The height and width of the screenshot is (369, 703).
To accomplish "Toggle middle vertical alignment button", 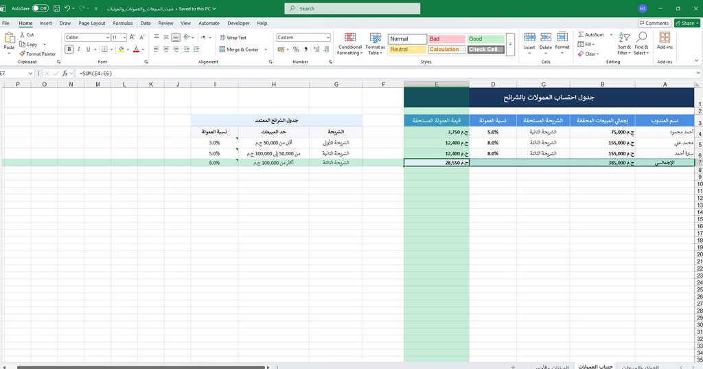I will point(166,37).
